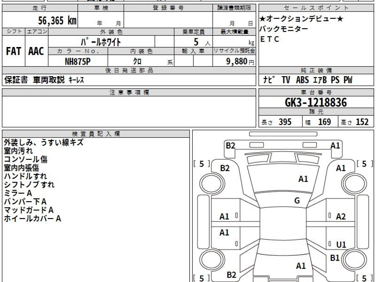Click the 後日発送部品 header

tap(129, 70)
